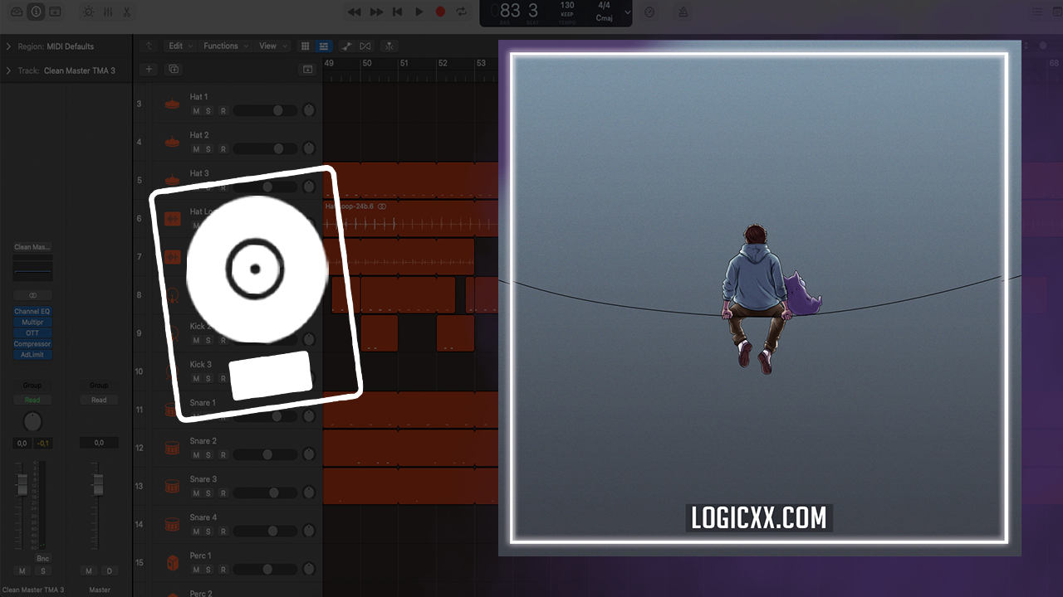Toggle the Inspector info button
Screen dimensions: 1063x597
pyautogui.click(x=36, y=12)
